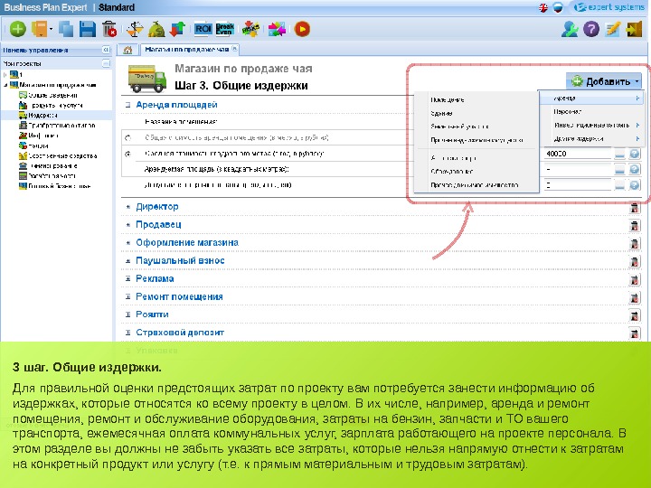The image size is (651, 488).
Task: Open the Break Even analysis icon
Action: tap(224, 29)
